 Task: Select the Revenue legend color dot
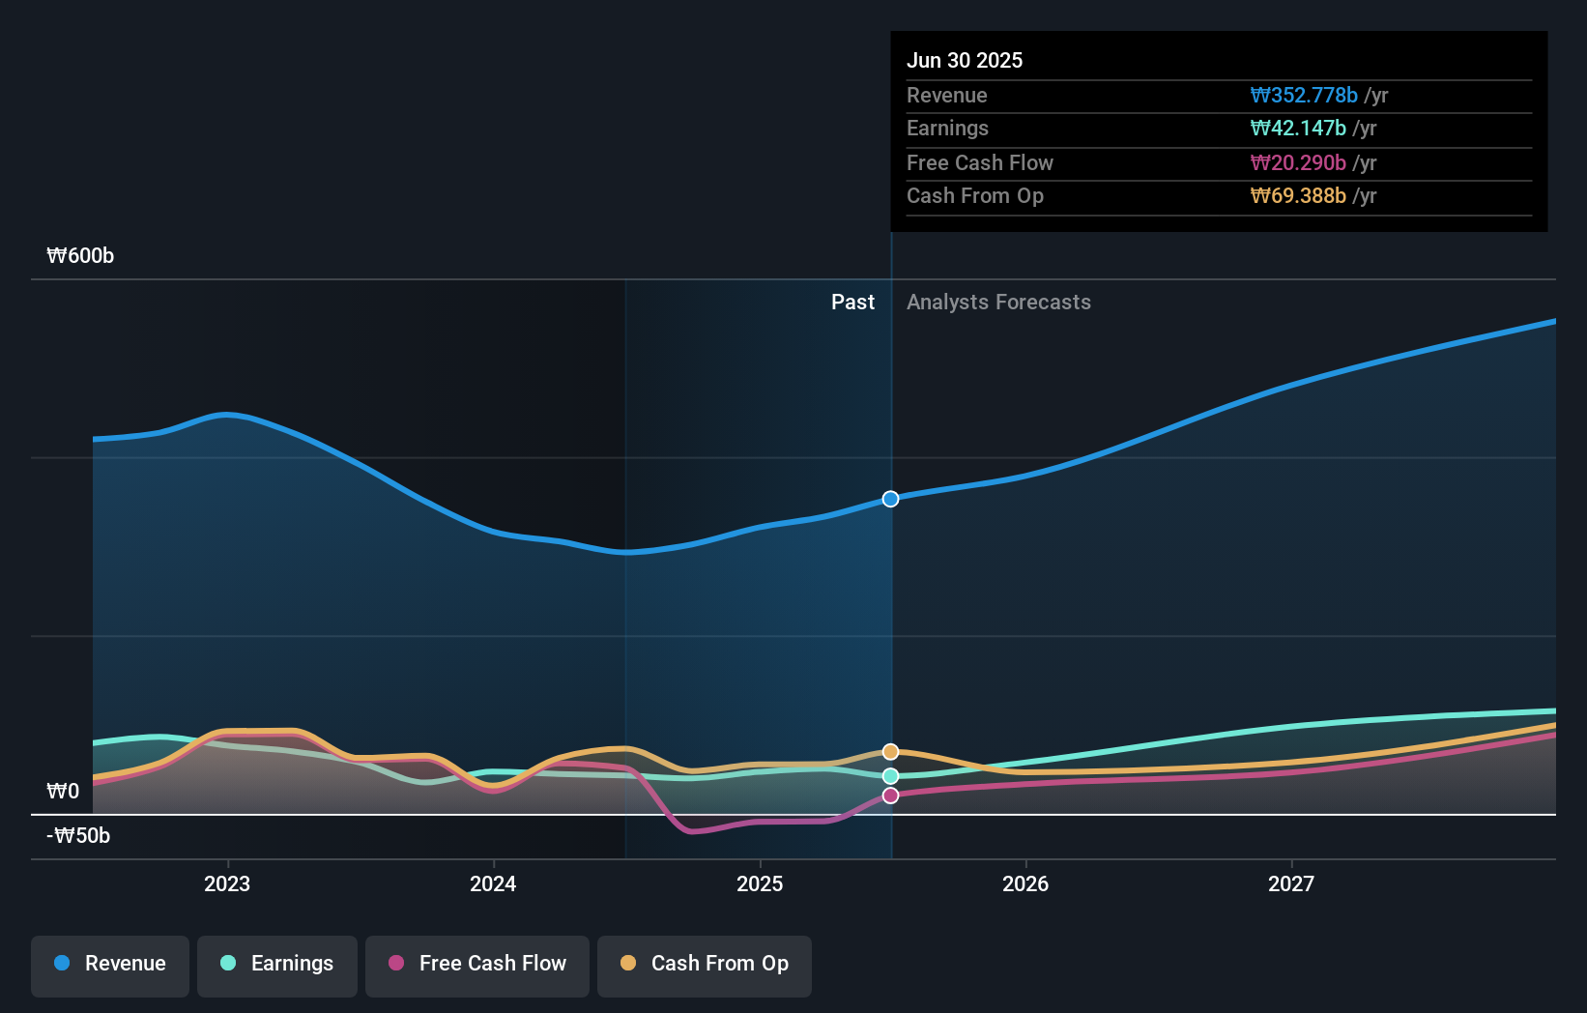(64, 964)
